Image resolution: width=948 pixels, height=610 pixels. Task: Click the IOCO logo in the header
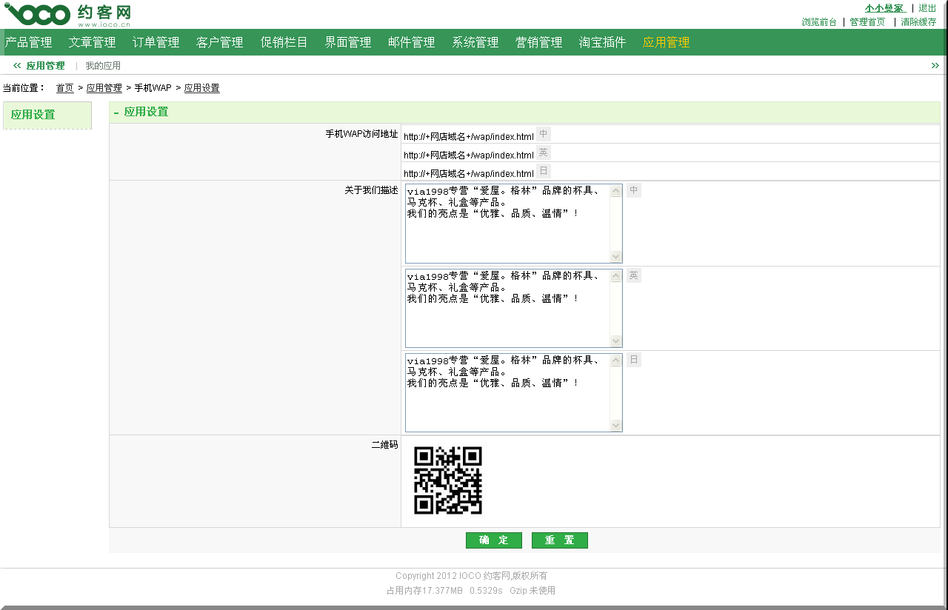pyautogui.click(x=67, y=14)
